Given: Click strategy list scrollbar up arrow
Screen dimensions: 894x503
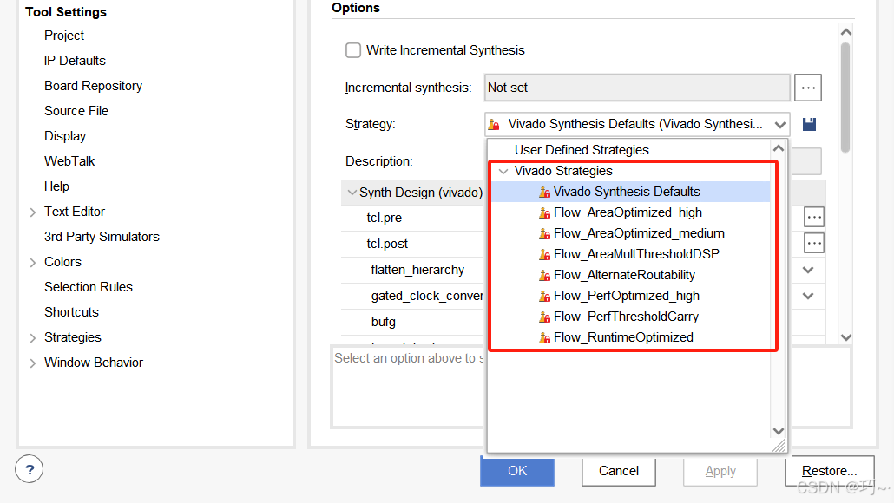Looking at the screenshot, I should [x=779, y=148].
